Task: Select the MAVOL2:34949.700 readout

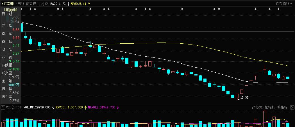Action: (101, 107)
